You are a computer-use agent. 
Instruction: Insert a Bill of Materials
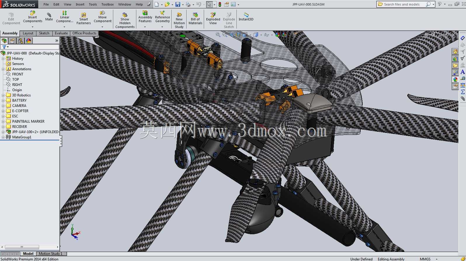(x=195, y=19)
